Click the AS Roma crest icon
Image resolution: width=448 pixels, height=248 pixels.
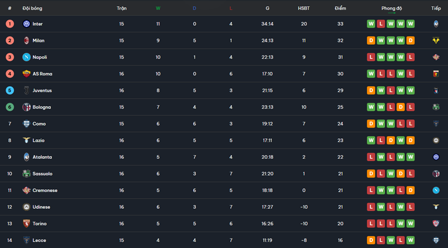tap(26, 74)
